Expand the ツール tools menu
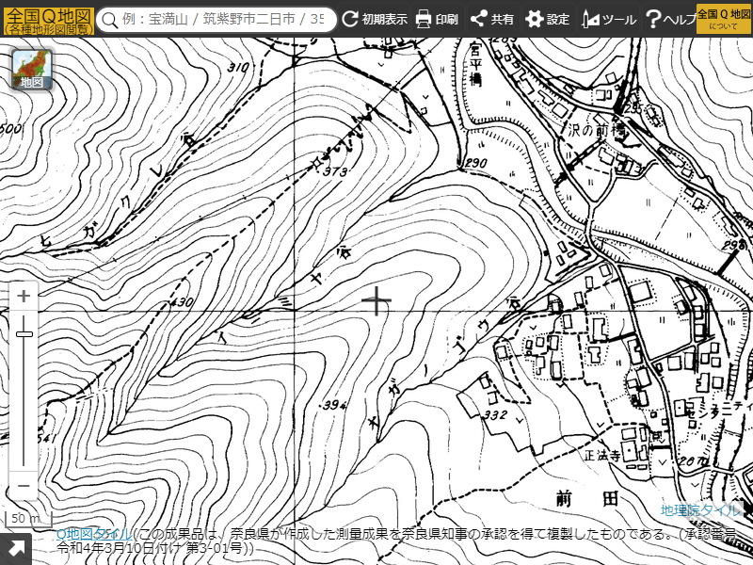Viewport: 753px width, 565px height. [x=609, y=20]
